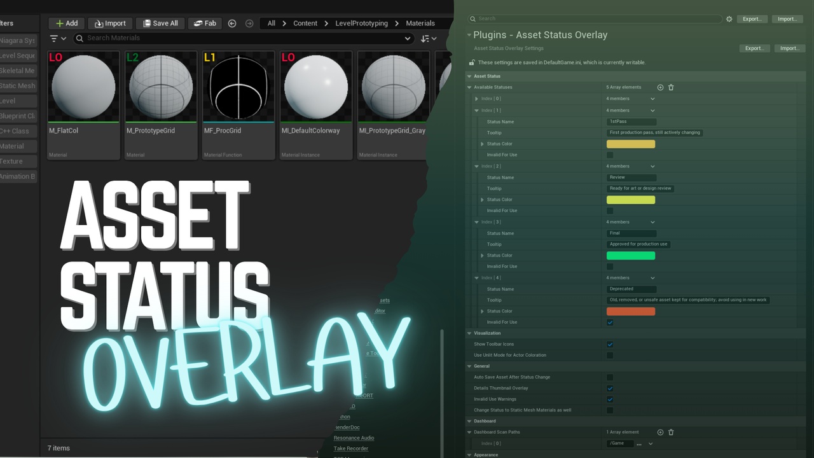This screenshot has height=458, width=814.
Task: Click the ellipsis browse button beside /Game
Action: (639, 443)
